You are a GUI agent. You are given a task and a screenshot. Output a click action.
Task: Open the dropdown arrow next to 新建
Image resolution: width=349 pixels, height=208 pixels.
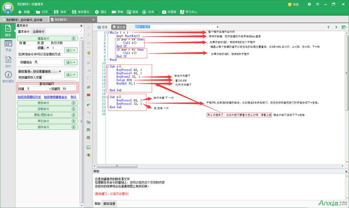pyautogui.click(x=32, y=12)
